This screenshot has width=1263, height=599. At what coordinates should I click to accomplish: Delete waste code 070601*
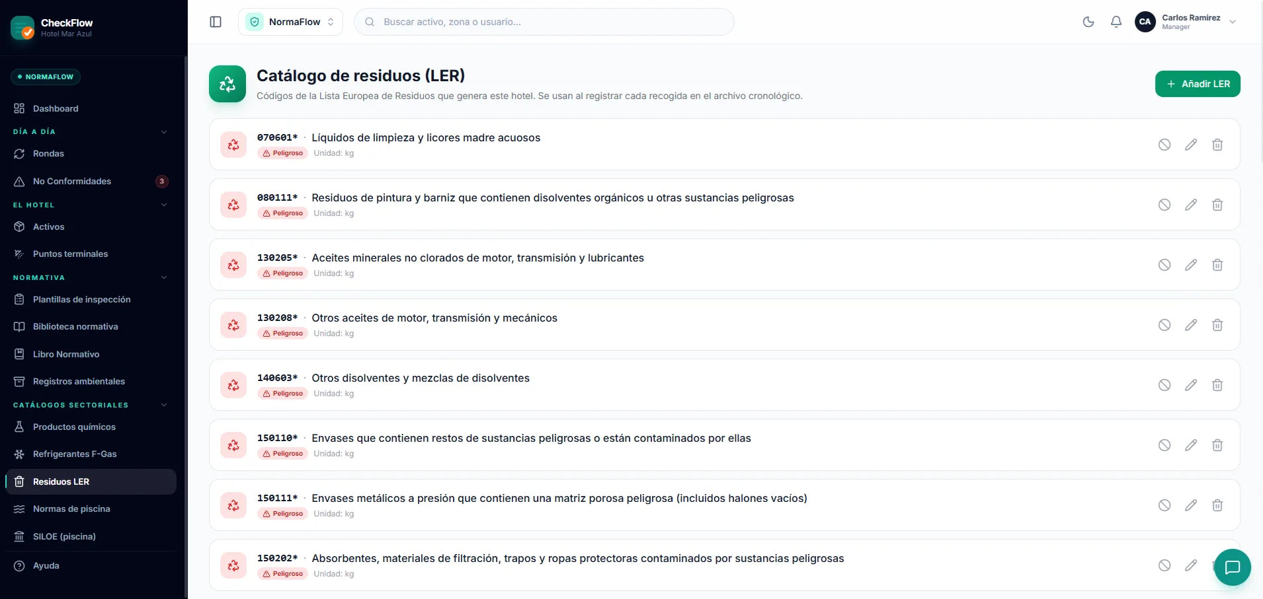coord(1217,145)
